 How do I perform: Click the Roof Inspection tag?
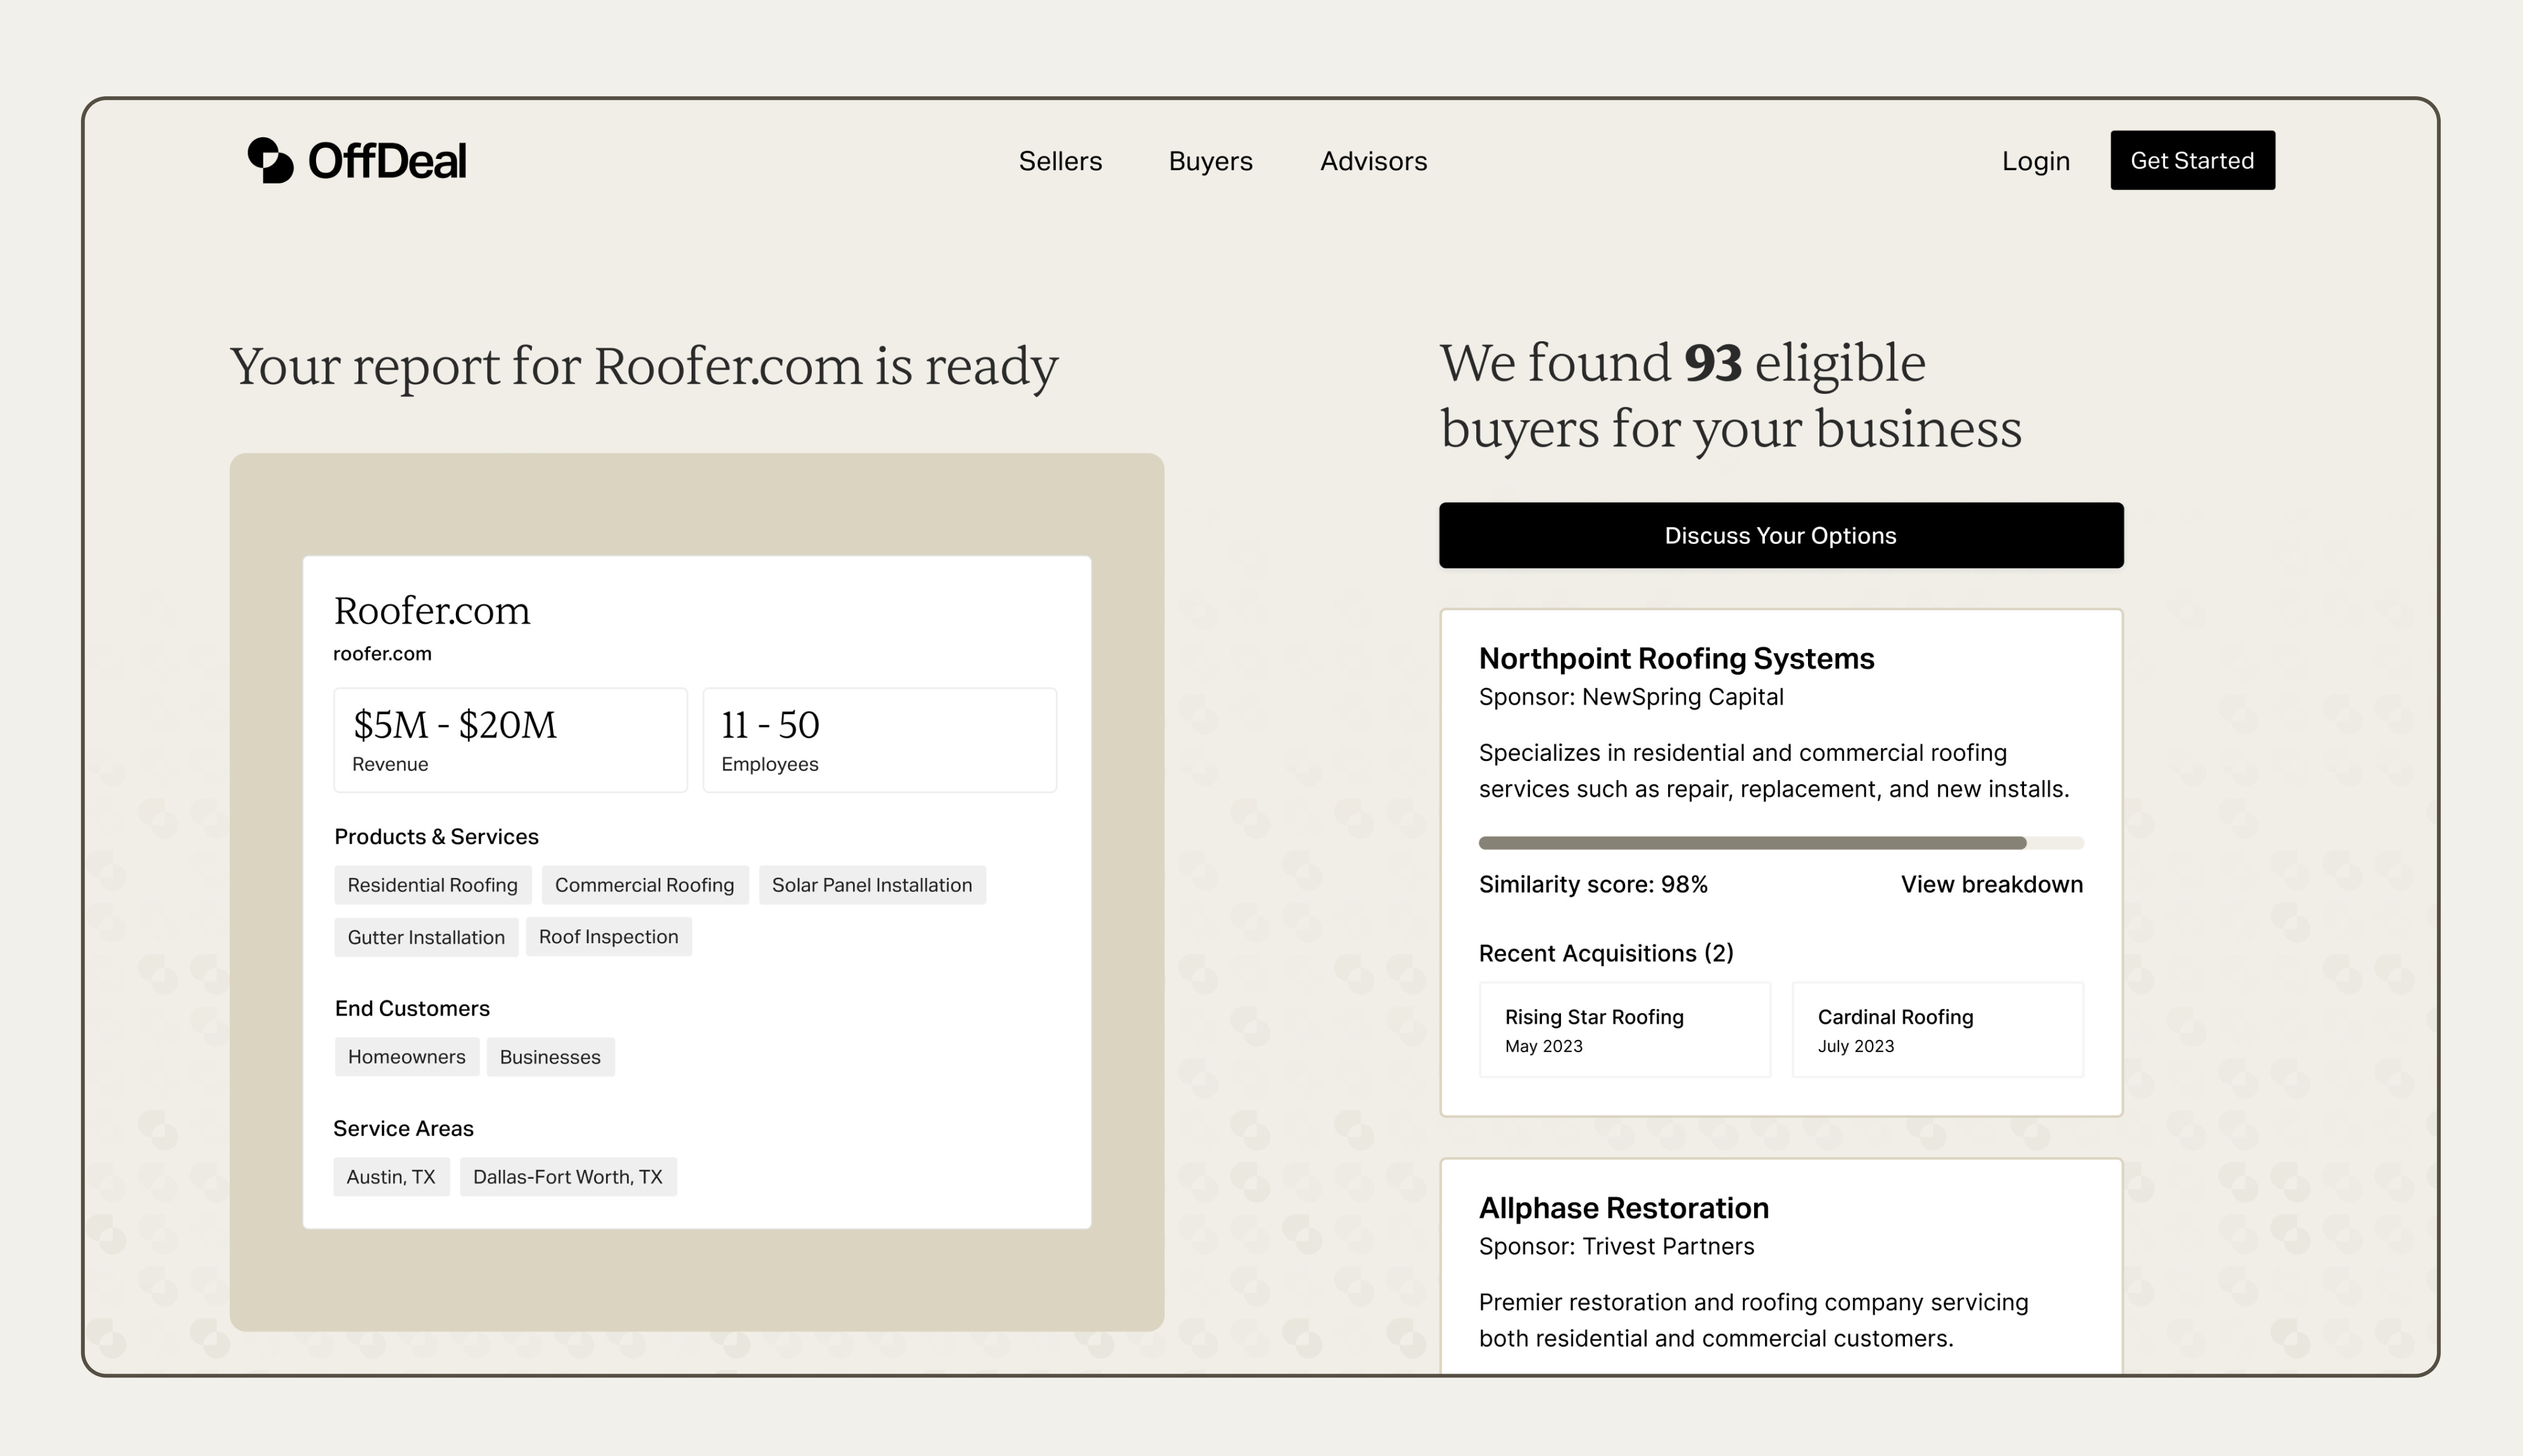tap(608, 937)
